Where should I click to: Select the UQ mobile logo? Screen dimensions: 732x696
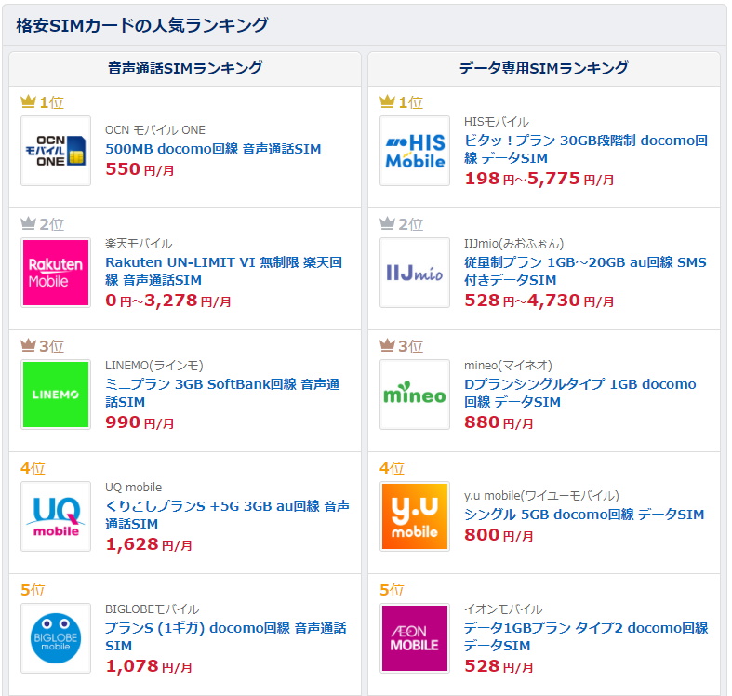56,516
